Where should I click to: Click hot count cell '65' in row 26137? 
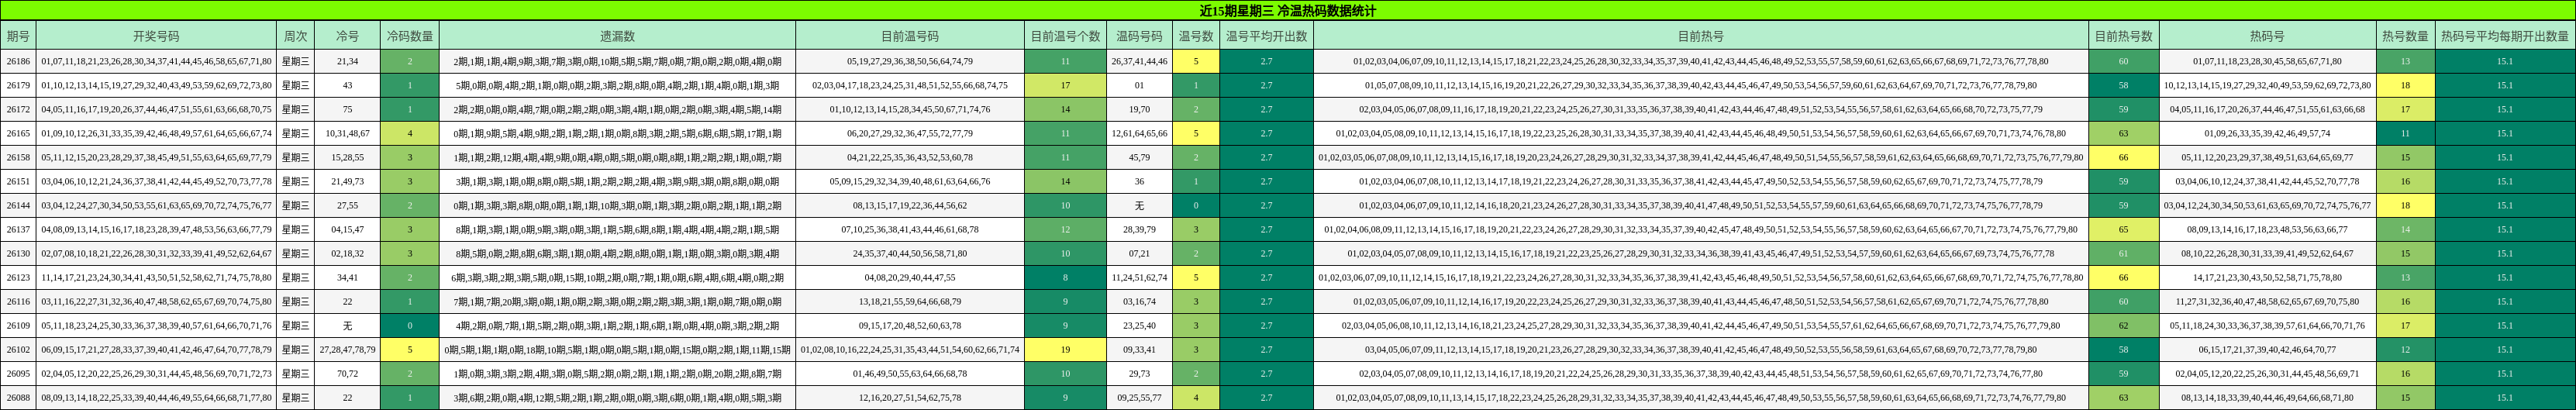click(x=2123, y=229)
